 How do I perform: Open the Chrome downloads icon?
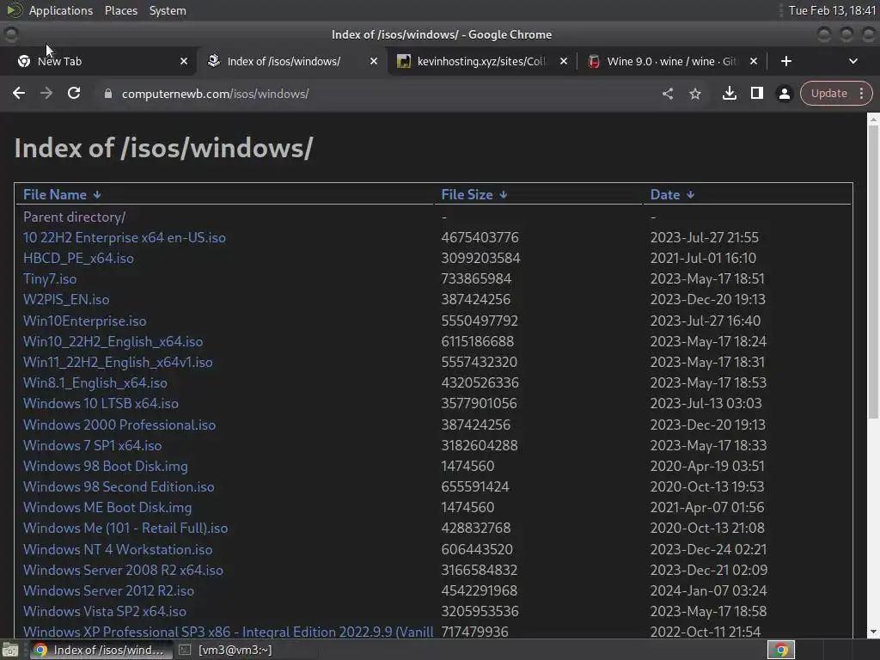(729, 93)
